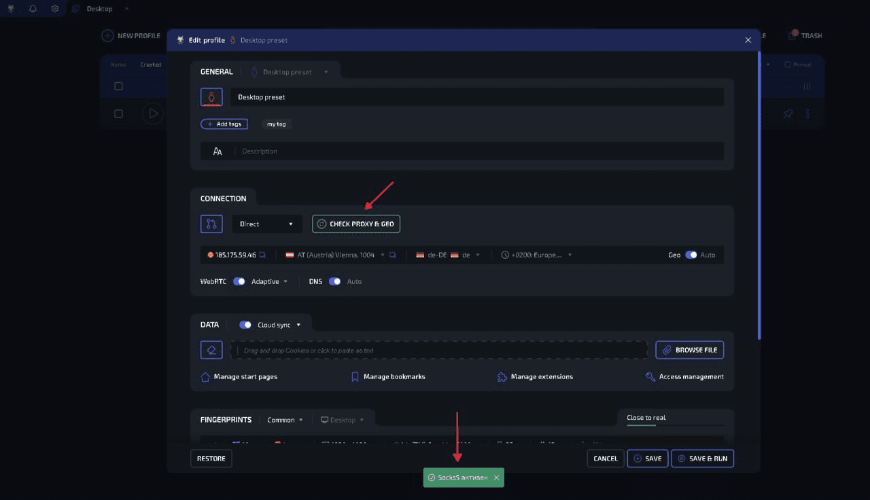Click the bookmark icon for Manage bookmarks
This screenshot has width=870, height=500.
click(355, 376)
